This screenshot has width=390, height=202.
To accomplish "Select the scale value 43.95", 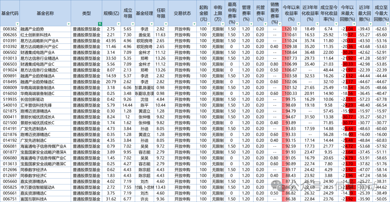I will pyautogui.click(x=111, y=41).
